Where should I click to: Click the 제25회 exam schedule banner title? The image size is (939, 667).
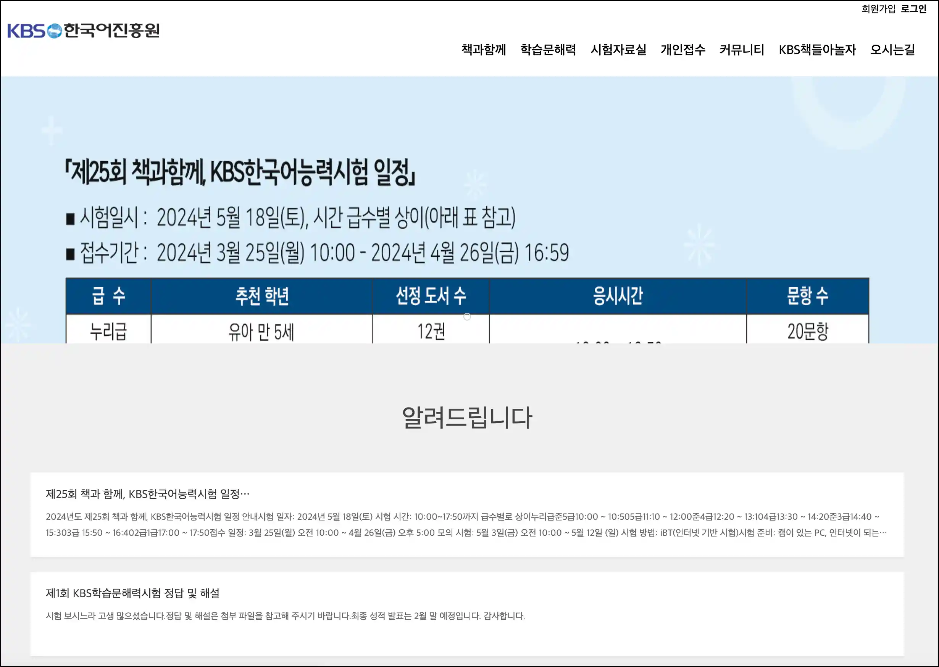(240, 172)
